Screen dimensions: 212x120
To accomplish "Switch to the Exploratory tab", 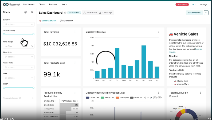I will coord(66,21).
